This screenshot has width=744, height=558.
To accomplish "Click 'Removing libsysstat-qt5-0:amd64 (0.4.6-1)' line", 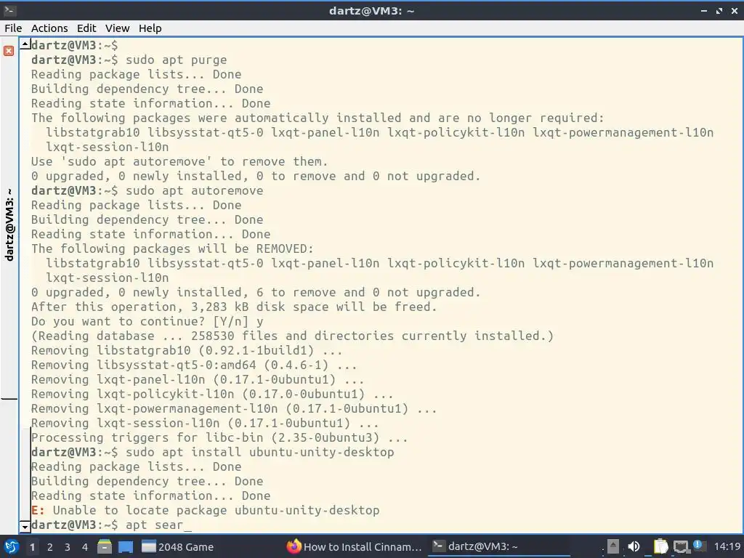I will pos(194,365).
